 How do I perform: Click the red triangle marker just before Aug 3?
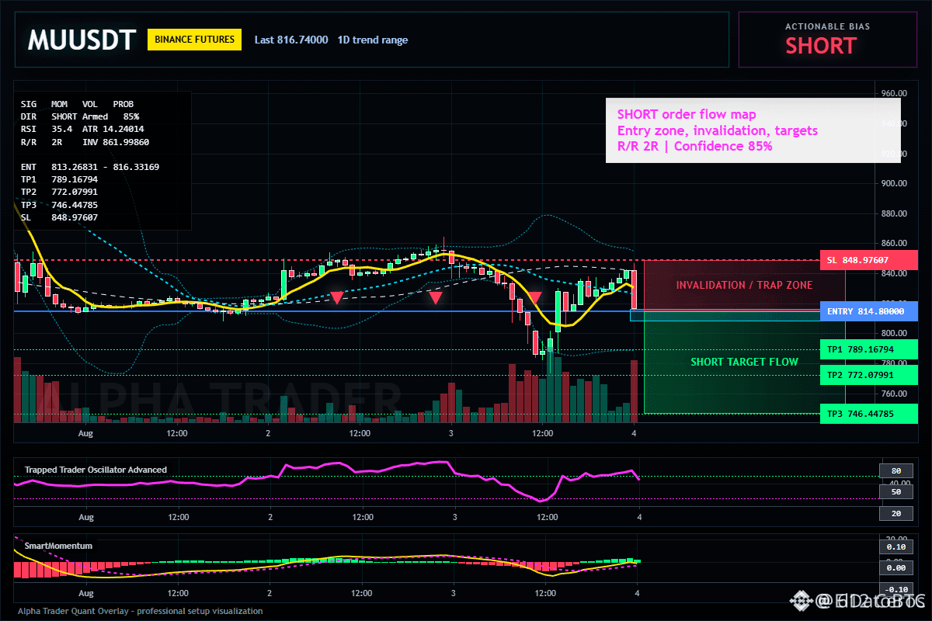[x=436, y=297]
